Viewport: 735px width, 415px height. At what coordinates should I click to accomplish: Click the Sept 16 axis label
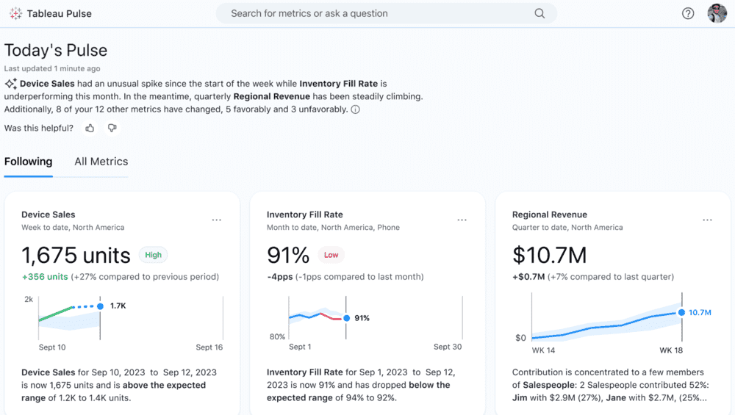pos(209,347)
